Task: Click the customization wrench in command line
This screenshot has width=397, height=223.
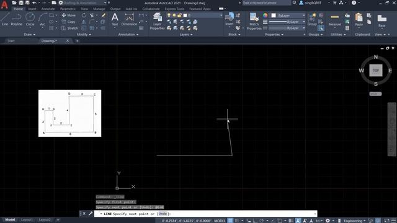Action: pos(91,214)
